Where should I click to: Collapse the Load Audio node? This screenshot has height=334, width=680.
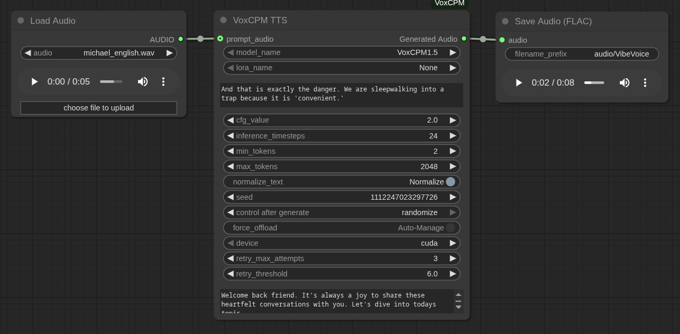(x=21, y=21)
